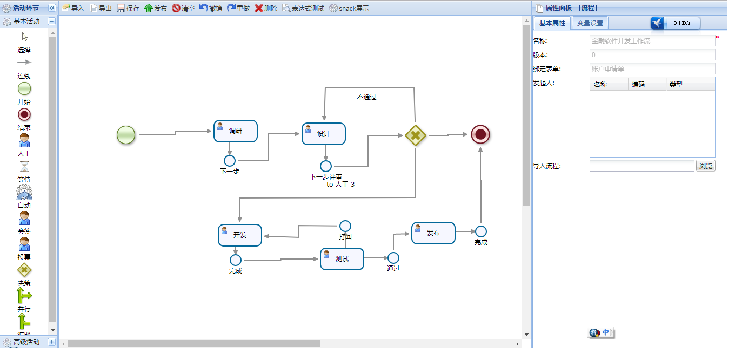Choose the 并行 parallel arrow tool
The image size is (735, 348).
point(24,296)
